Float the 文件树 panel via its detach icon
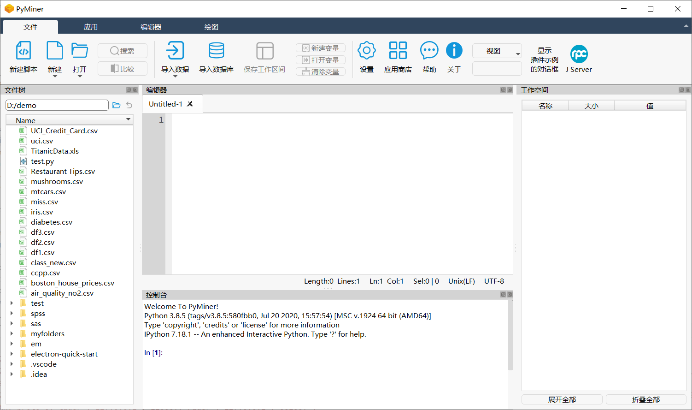Viewport: 692px width, 410px height. (x=129, y=90)
